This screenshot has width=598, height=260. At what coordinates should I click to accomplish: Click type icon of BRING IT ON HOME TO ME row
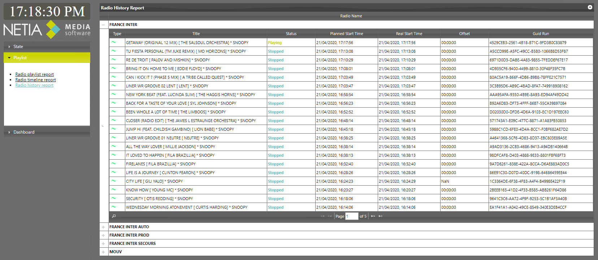click(x=114, y=68)
